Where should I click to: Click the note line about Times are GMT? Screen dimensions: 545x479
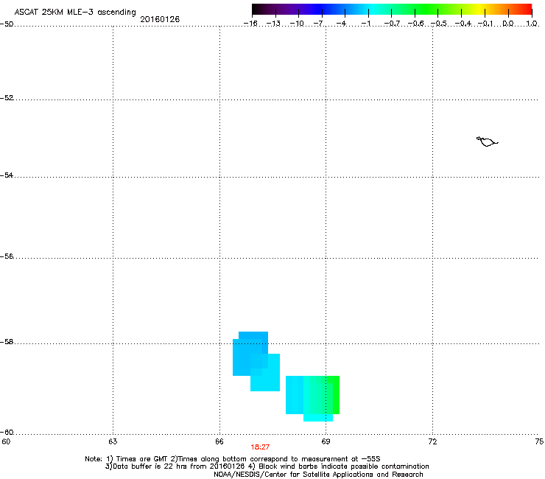(x=233, y=459)
